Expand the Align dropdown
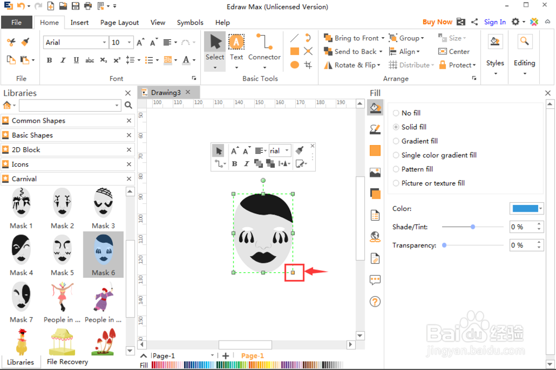 click(418, 52)
